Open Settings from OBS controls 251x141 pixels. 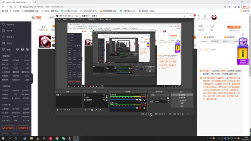(x=182, y=103)
